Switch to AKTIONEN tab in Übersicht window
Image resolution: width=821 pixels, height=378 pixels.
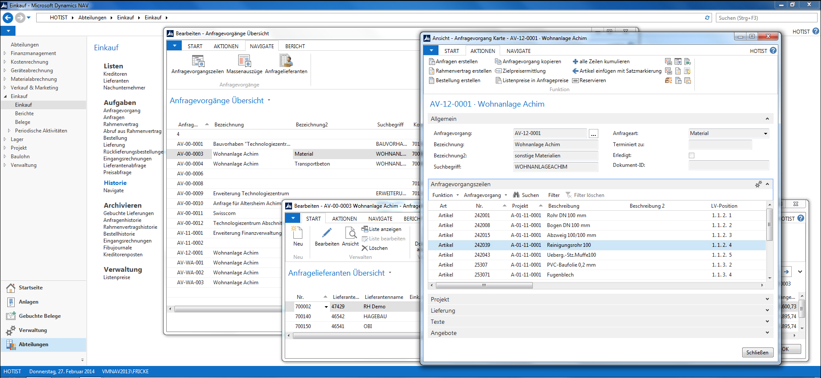226,46
